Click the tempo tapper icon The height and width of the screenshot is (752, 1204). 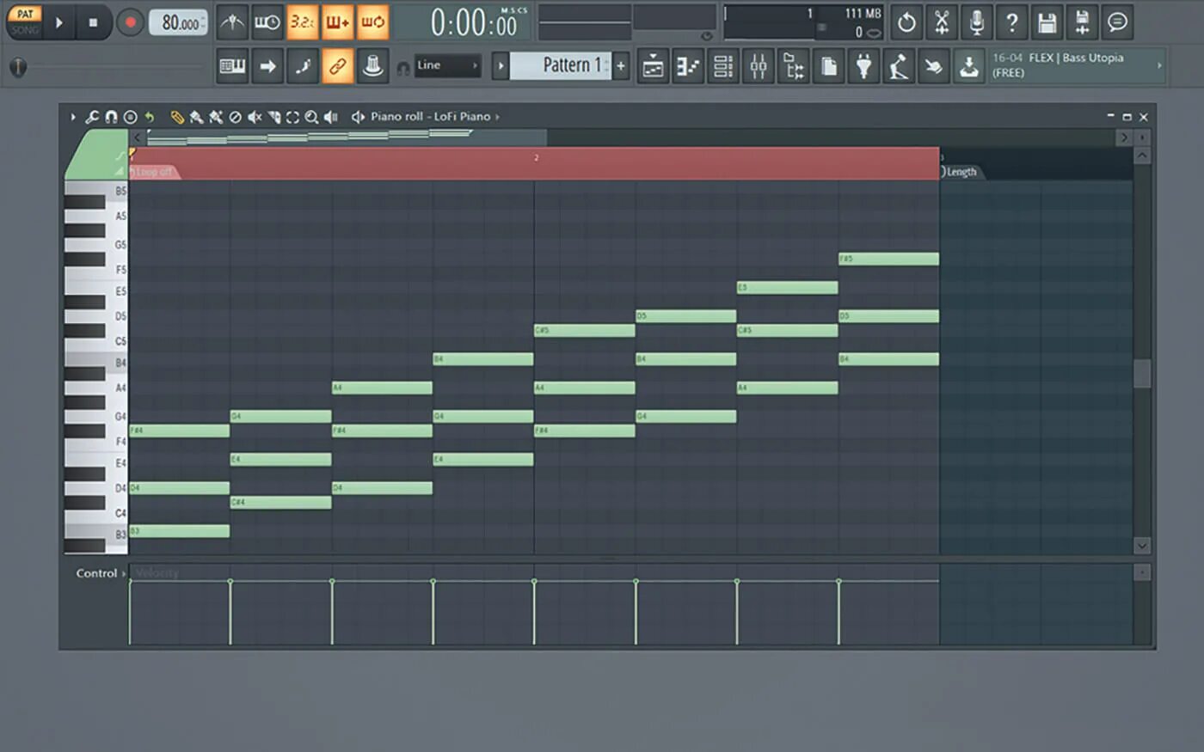pyautogui.click(x=899, y=66)
